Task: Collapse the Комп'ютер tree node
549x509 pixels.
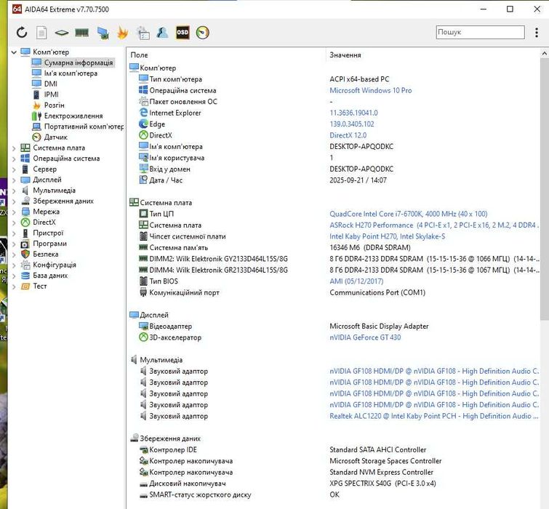Action: [x=15, y=52]
